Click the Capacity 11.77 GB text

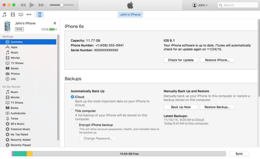coord(85,41)
